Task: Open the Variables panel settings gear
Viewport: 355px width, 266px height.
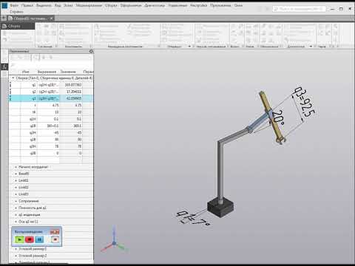Action: coord(91,51)
